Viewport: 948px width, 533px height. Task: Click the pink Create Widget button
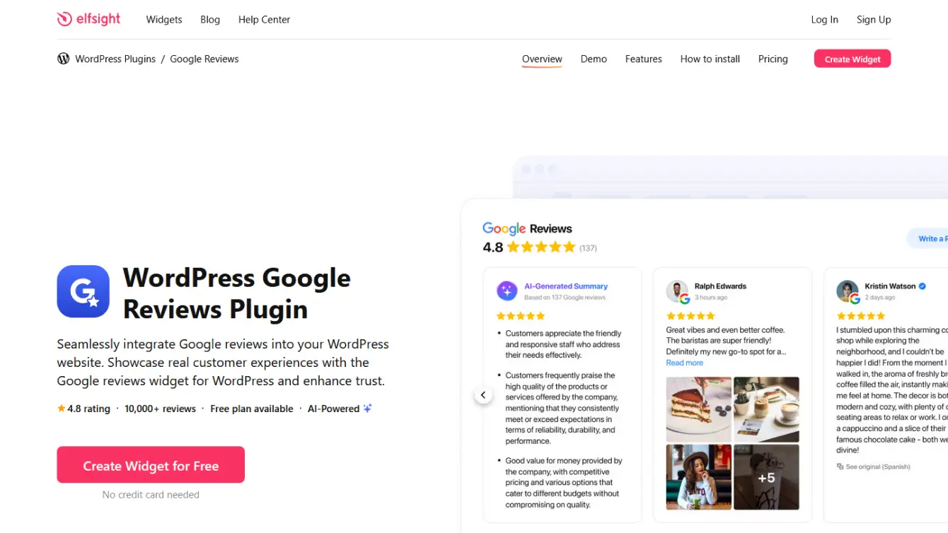point(852,59)
